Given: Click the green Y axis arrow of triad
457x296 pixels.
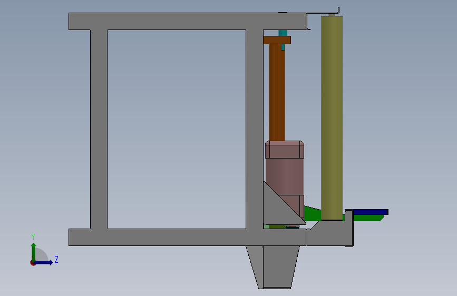Looking at the screenshot, I should point(34,252).
